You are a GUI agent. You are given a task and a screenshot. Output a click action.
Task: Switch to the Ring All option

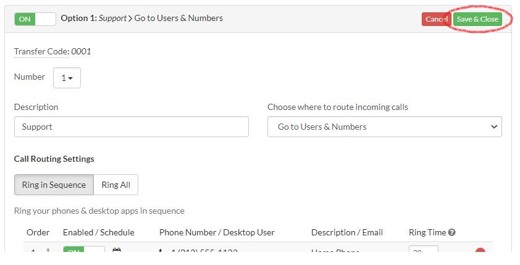116,185
